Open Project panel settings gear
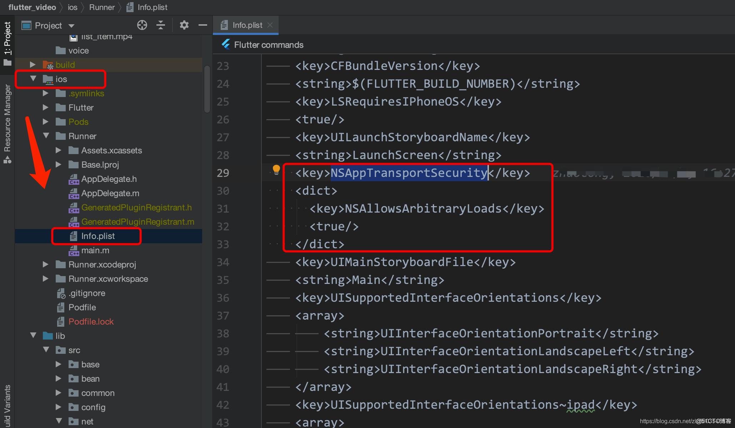735x428 pixels. point(184,25)
